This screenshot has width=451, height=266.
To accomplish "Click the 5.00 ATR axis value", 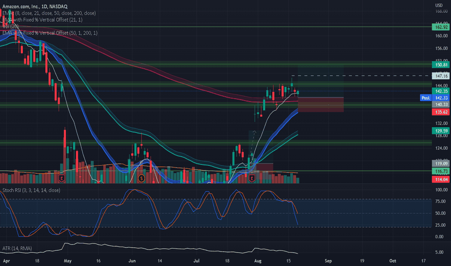I will [439, 252].
